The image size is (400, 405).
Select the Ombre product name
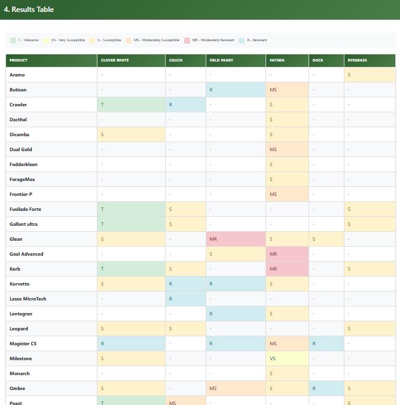coord(17,388)
